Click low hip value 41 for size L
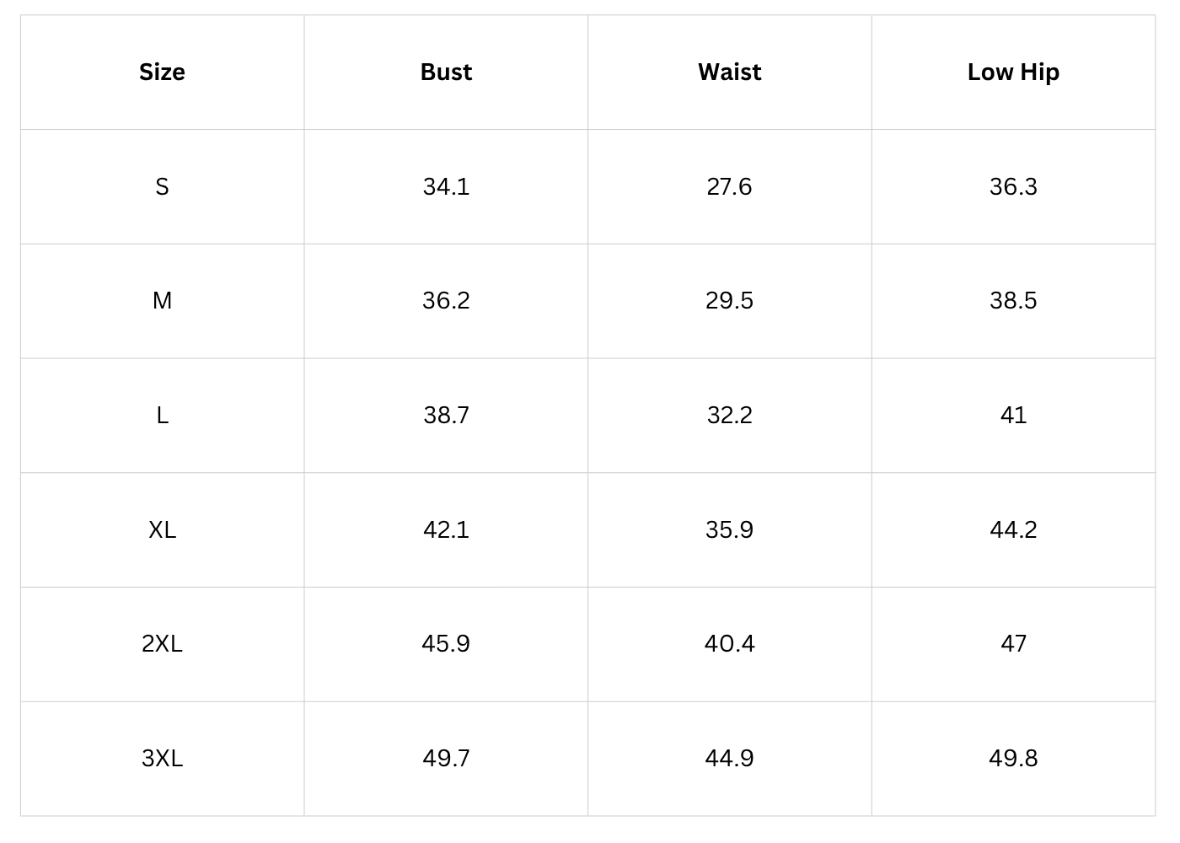This screenshot has width=1180, height=843. tap(1013, 415)
